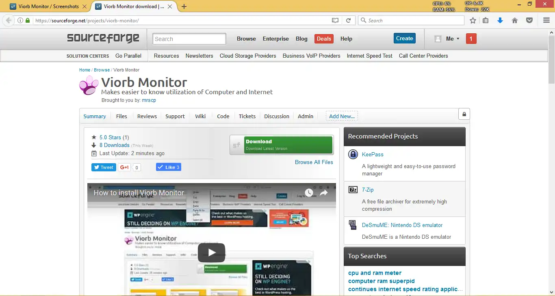Click the Pocket icon in browser toolbar
555x296 pixels.
pyautogui.click(x=529, y=20)
